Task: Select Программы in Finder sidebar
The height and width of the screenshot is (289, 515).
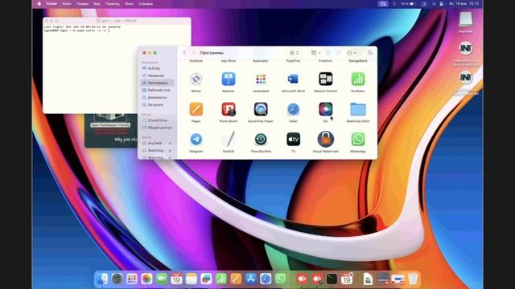Action: [157, 83]
